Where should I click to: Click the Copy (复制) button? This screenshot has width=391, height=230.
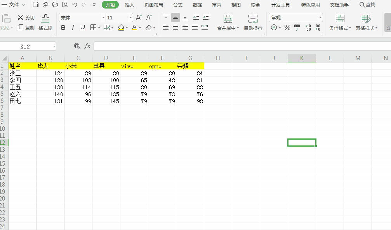click(x=26, y=28)
